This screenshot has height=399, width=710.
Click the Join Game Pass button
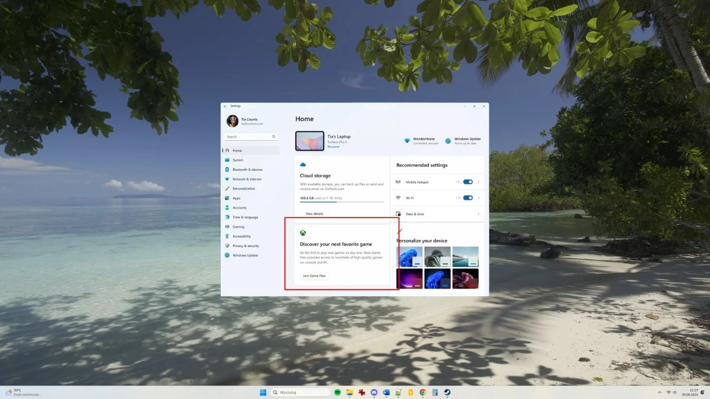pos(314,275)
